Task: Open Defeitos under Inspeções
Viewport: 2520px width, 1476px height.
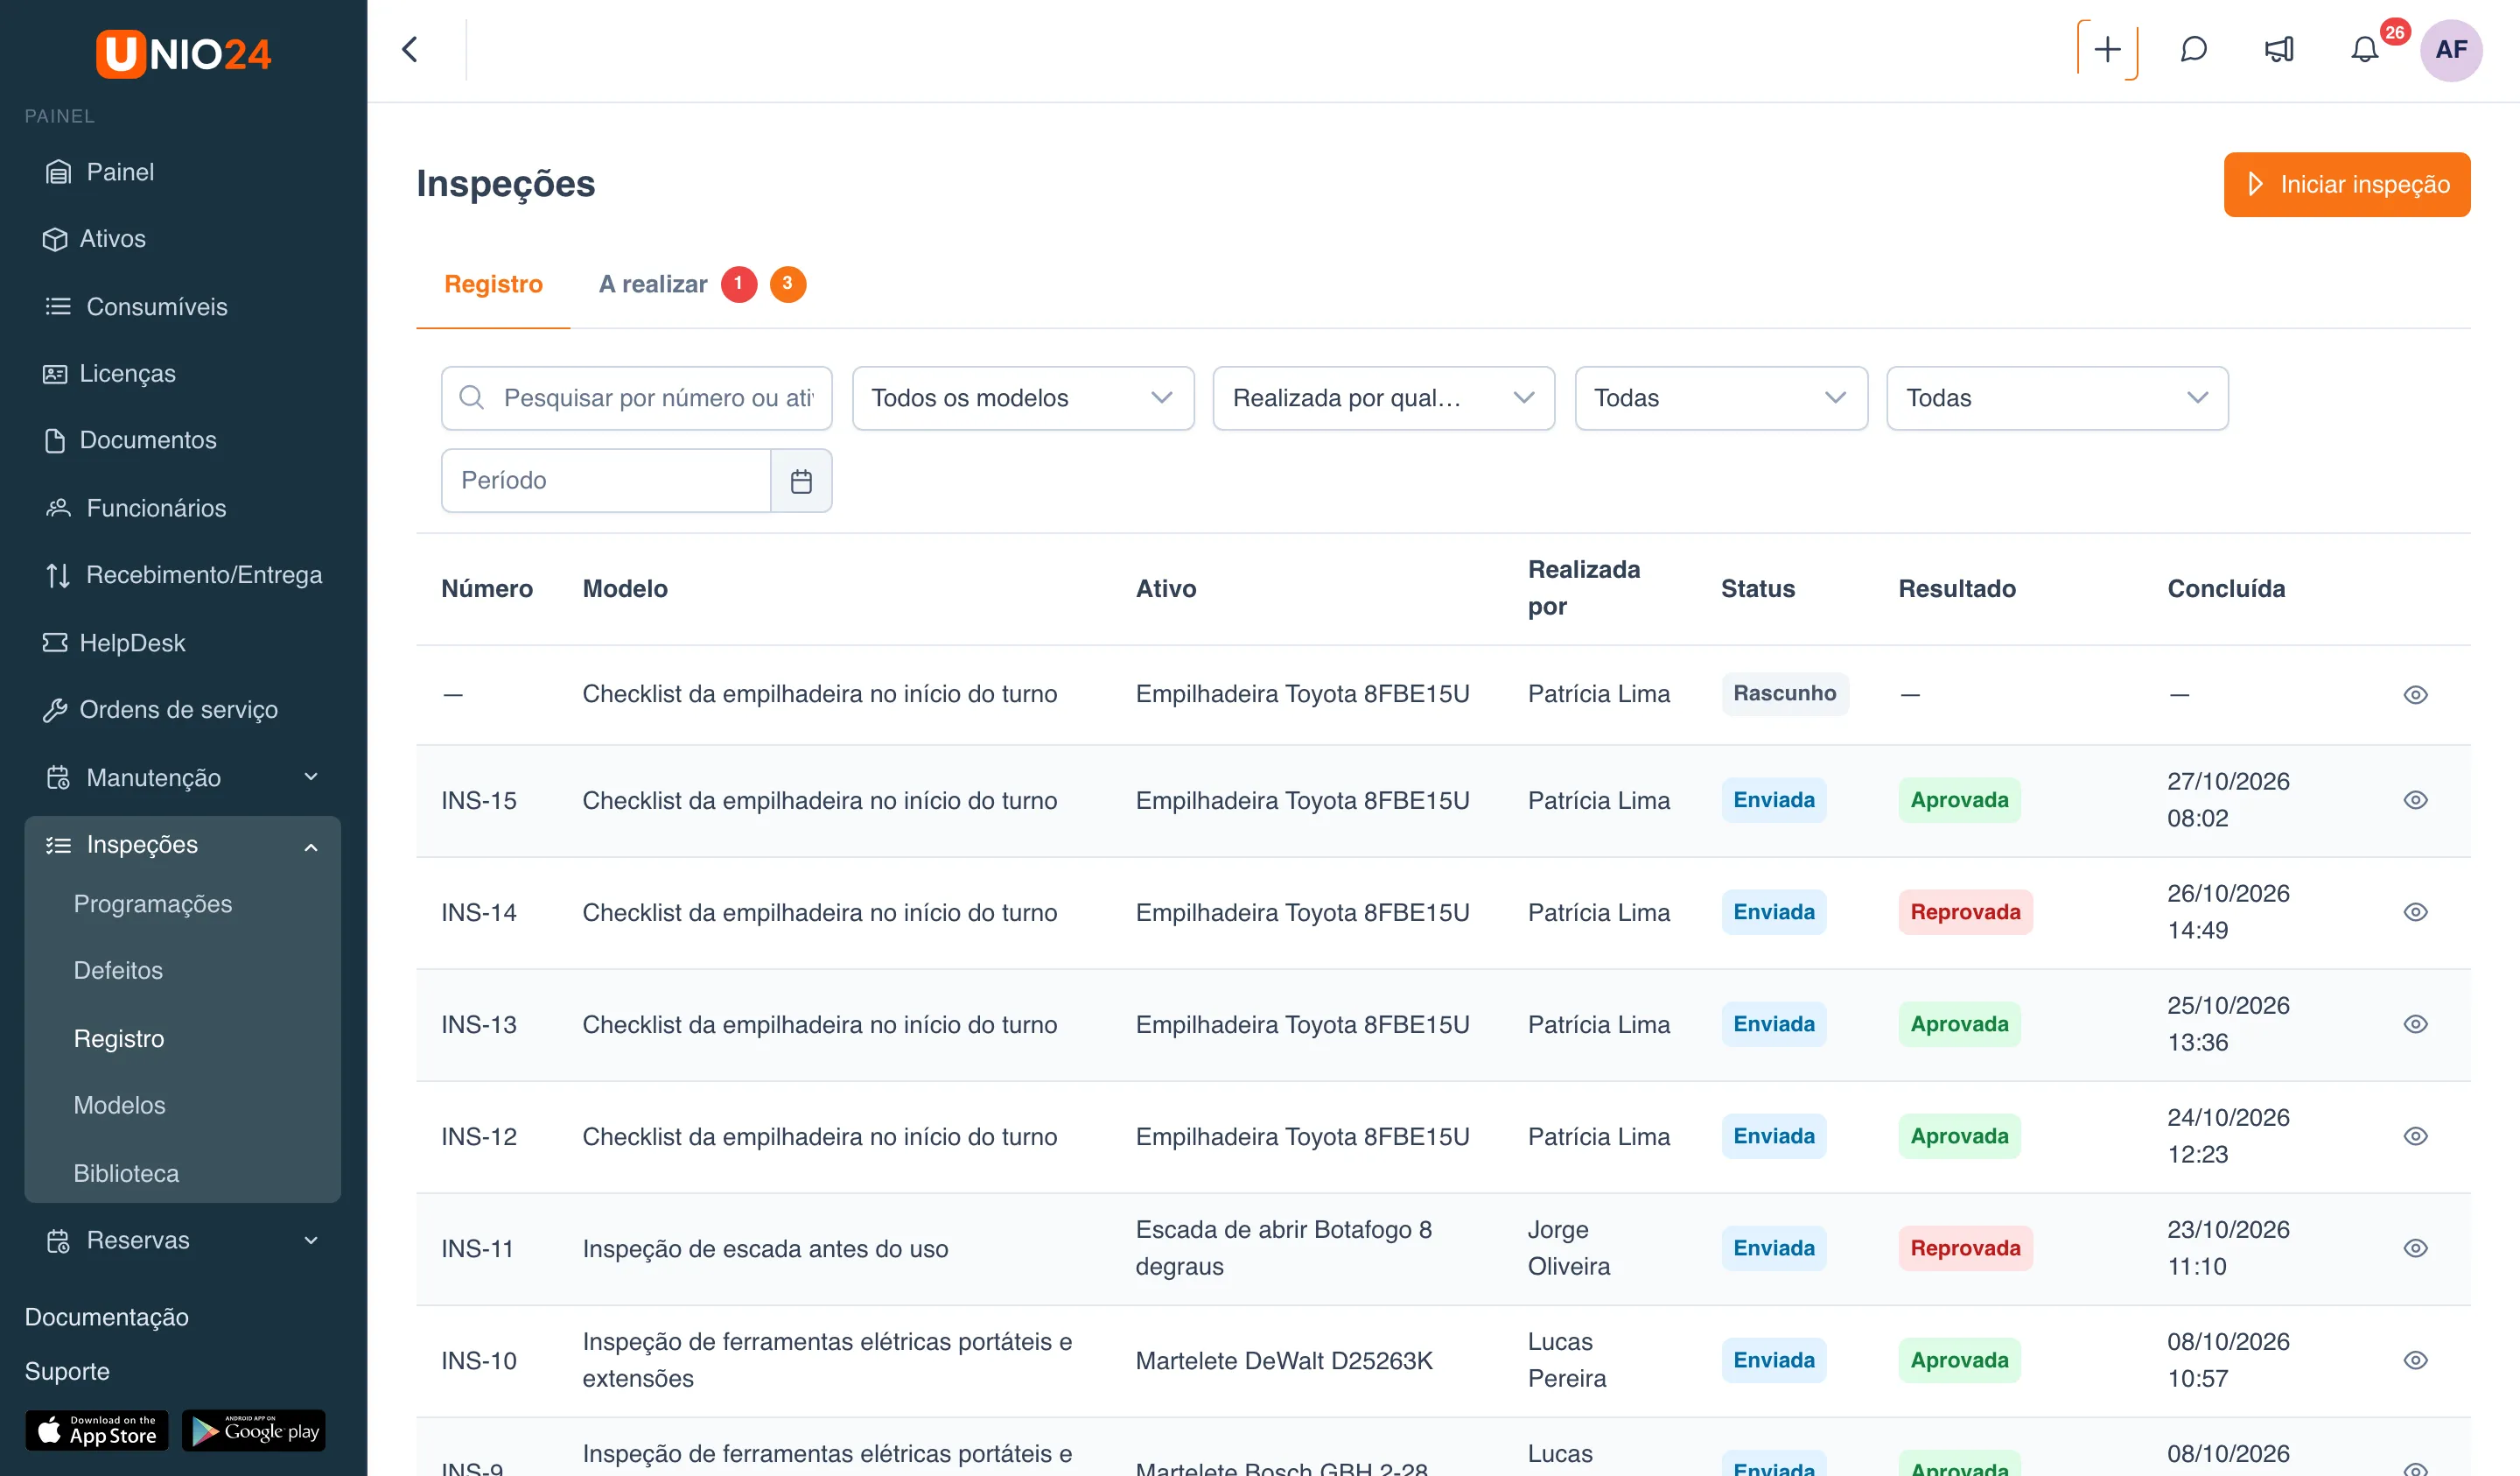Action: (x=118, y=971)
